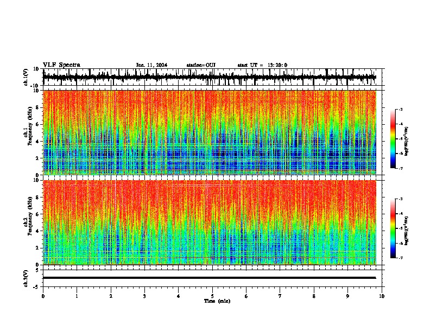Click the "-3" label on ch.1 color bar
Viewport: 430px width, 332px height.
point(401,110)
